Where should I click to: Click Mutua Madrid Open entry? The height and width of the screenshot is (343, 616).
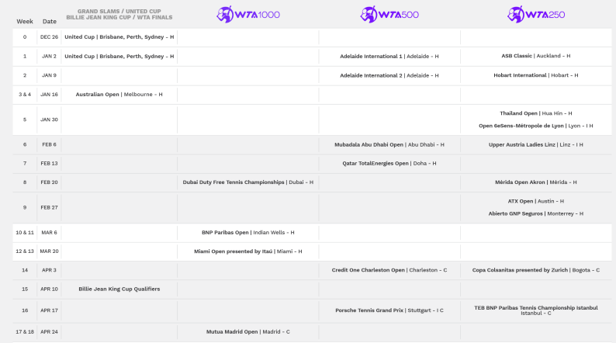point(248,332)
